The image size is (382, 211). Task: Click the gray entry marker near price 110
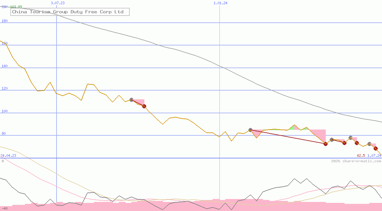[x=131, y=100]
